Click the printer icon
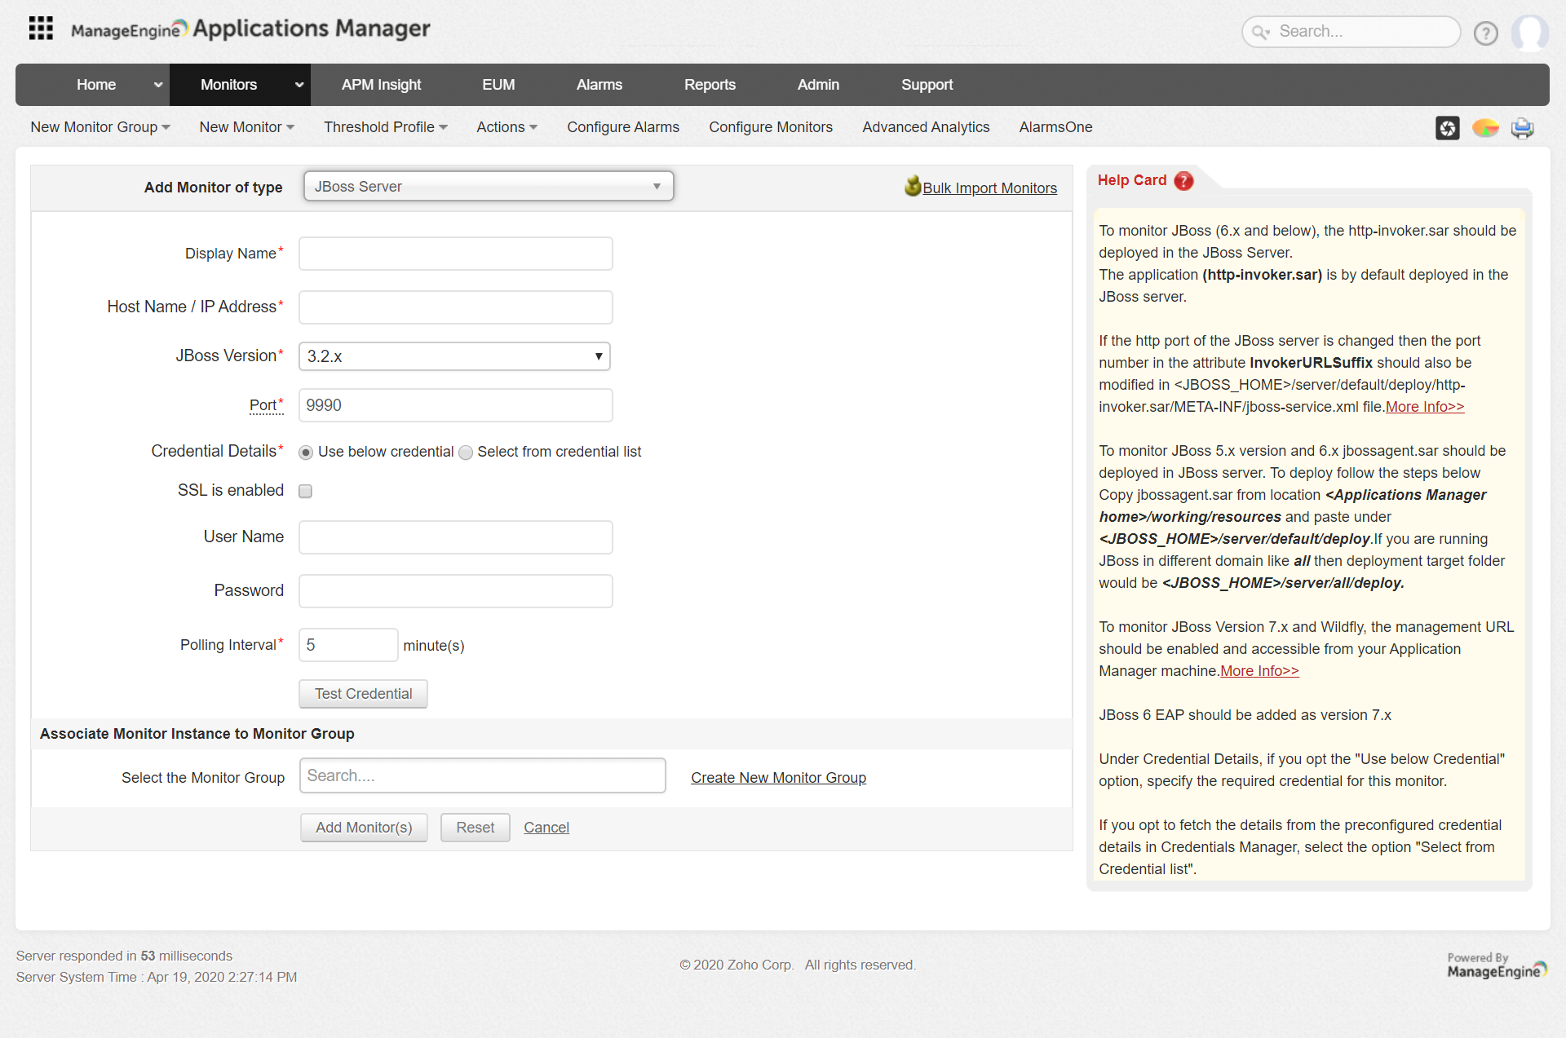This screenshot has width=1566, height=1038. tap(1522, 128)
